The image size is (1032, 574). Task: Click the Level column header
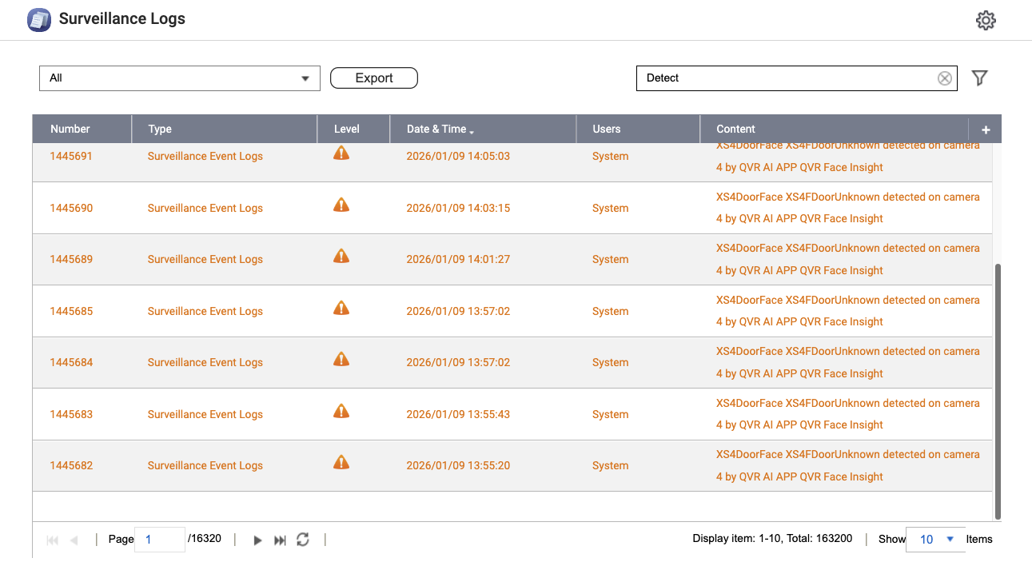[x=347, y=130]
